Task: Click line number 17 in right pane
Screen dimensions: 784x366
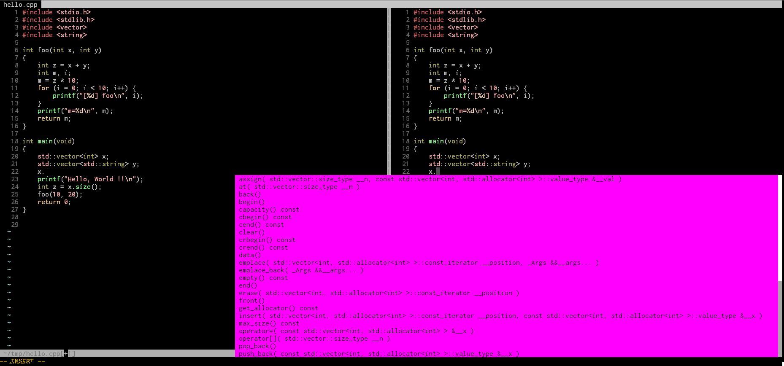Action: click(406, 134)
